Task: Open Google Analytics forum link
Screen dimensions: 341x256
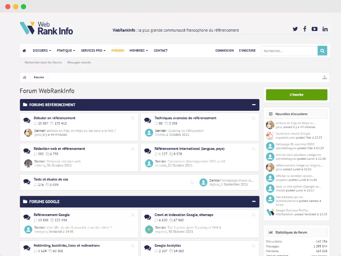Action: [x=168, y=245]
